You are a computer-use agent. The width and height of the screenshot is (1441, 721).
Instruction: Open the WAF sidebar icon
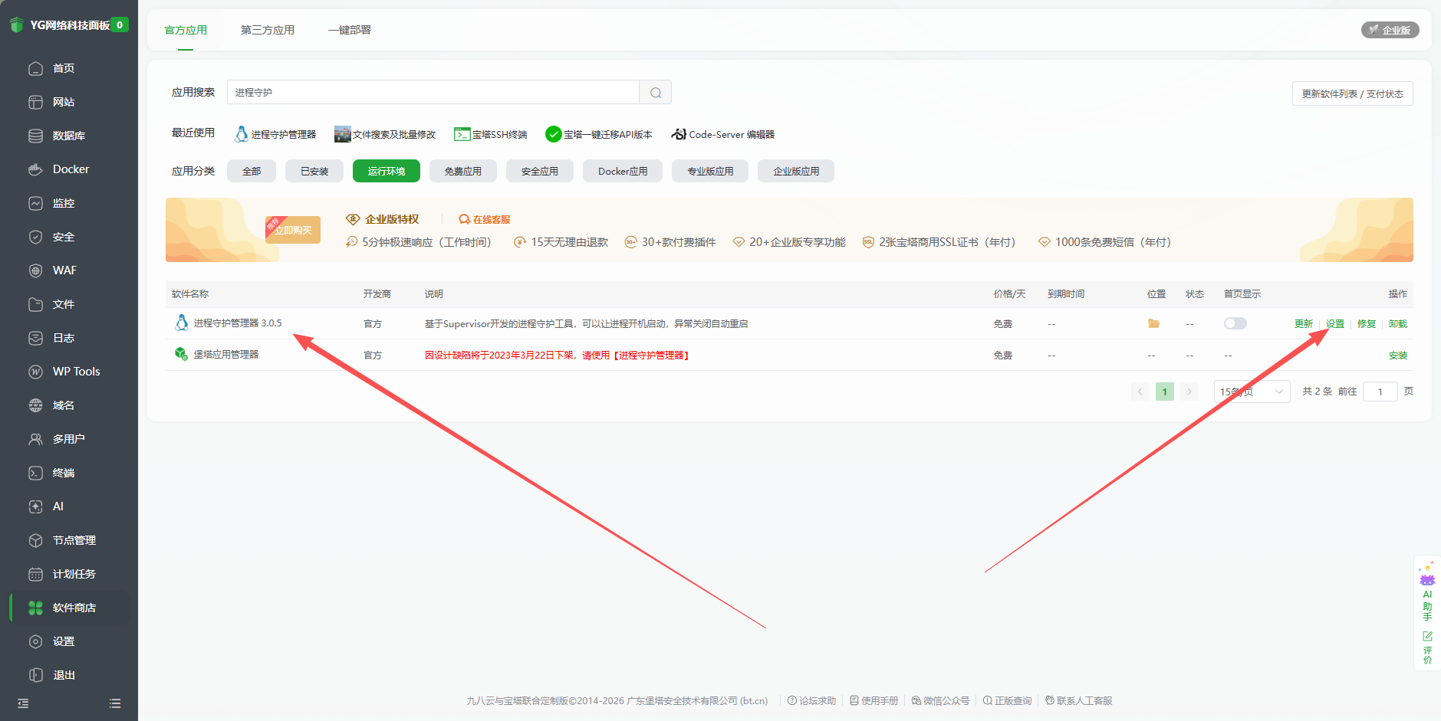pyautogui.click(x=35, y=270)
